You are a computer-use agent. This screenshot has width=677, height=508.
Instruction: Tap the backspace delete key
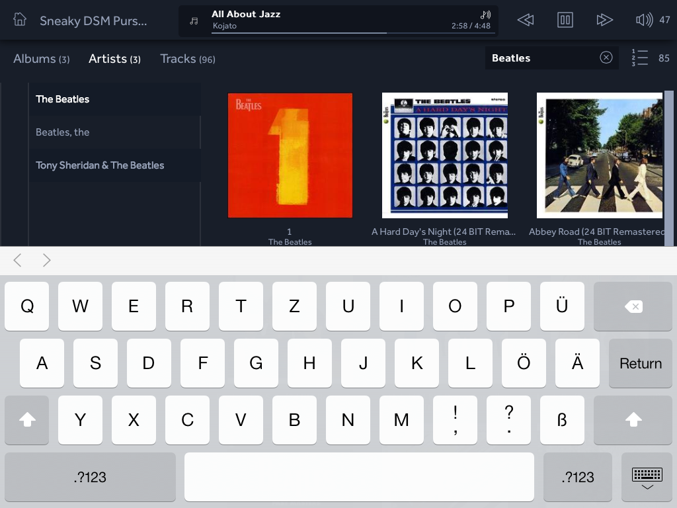click(x=633, y=306)
